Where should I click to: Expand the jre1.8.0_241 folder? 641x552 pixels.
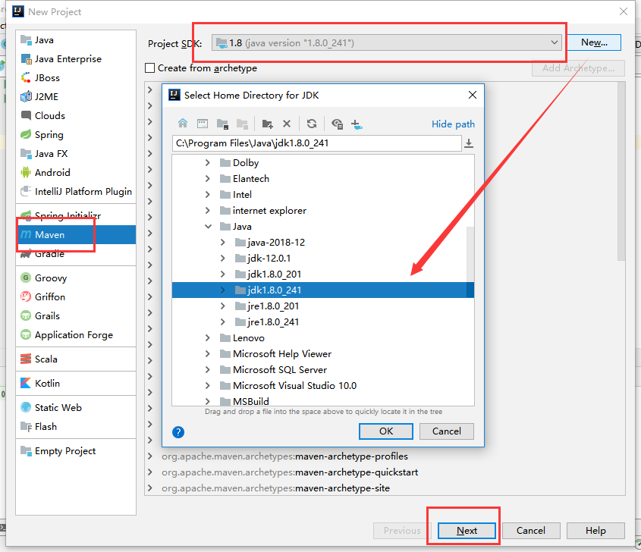[x=223, y=322]
